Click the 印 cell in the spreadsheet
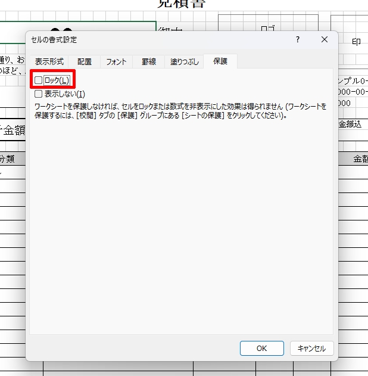This screenshot has width=368, height=376. pyautogui.click(x=356, y=42)
